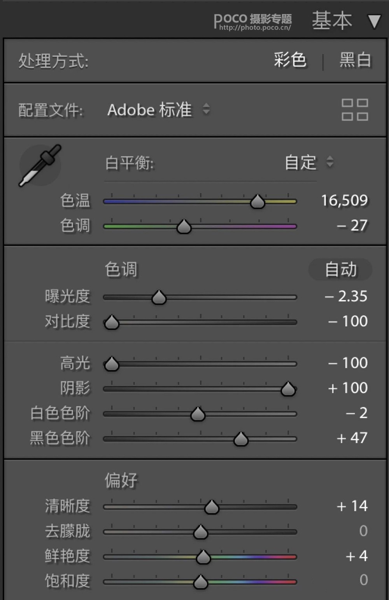Click the 黑色色阶 slider handle
This screenshot has width=389, height=600.
[241, 439]
